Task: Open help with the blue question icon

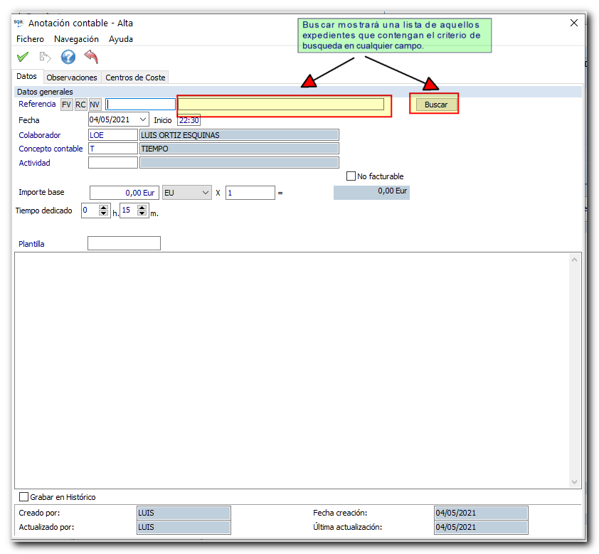Action: [68, 57]
